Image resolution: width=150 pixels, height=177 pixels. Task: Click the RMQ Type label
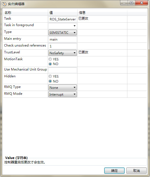[12, 87]
